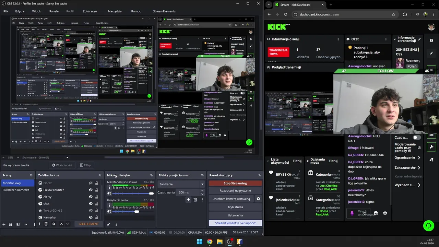This screenshot has height=247, width=439.
Task: Open Informacje o sesji three-dot menu
Action: click(338, 39)
